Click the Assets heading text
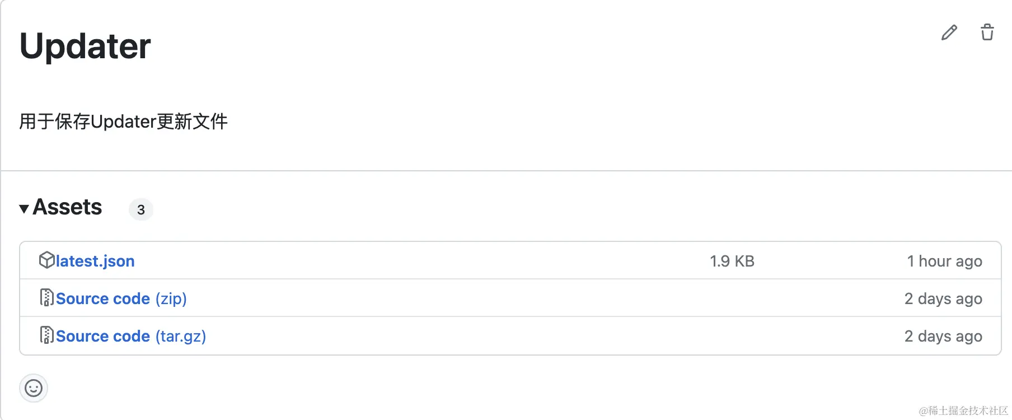 point(67,207)
